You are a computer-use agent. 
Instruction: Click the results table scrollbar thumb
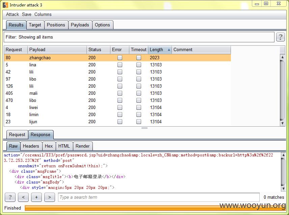[x=282, y=90]
